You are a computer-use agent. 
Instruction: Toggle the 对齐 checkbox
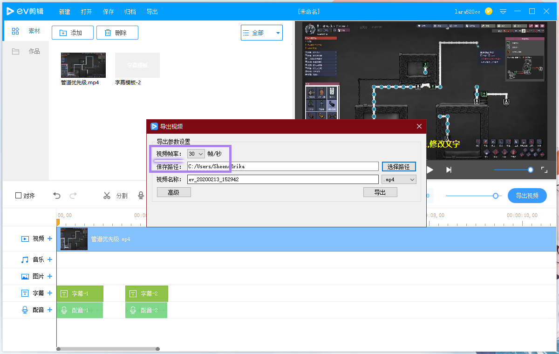[19, 196]
